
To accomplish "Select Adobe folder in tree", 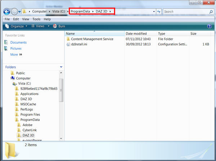I will [27, 125].
